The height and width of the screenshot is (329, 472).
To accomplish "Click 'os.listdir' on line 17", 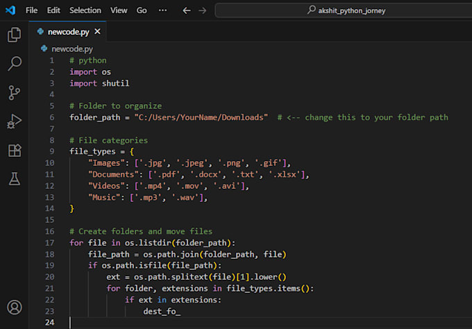I will coord(148,243).
